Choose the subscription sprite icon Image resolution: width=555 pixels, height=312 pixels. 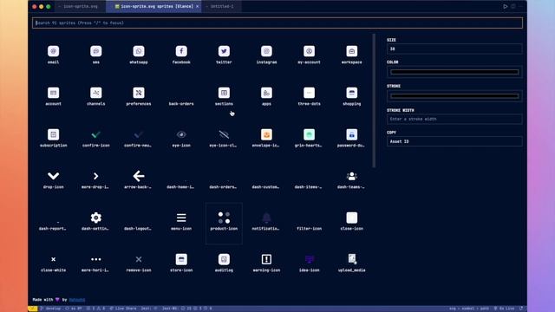pos(54,134)
